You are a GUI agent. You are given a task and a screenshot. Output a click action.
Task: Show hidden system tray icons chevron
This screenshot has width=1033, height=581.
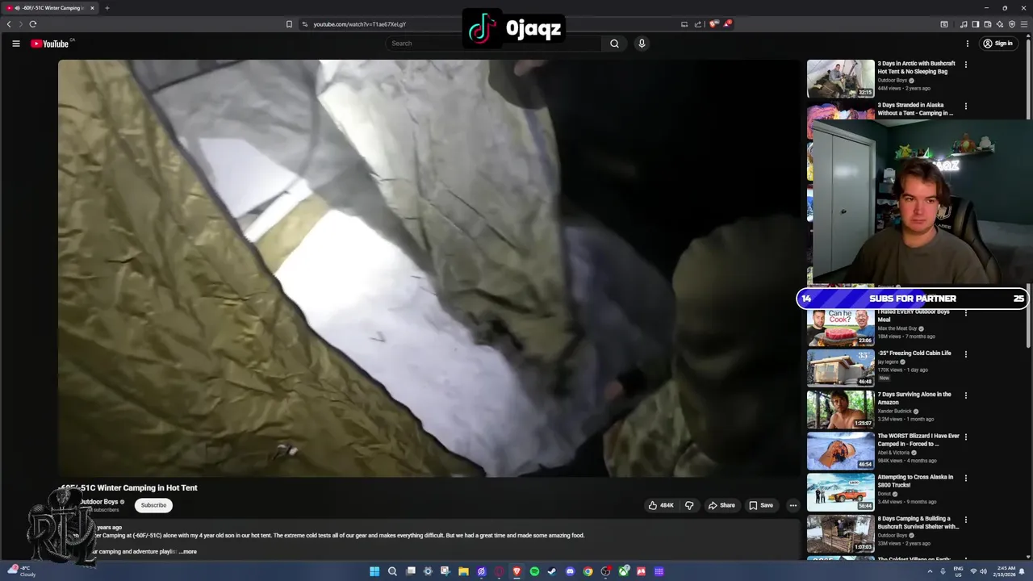click(929, 571)
